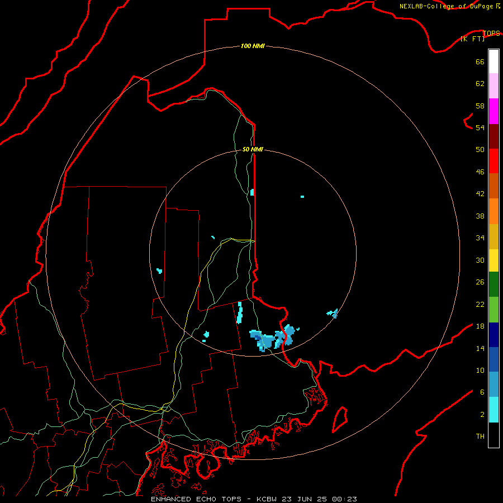Click the 38 legend value
Screen dimensions: 503x503
[480, 216]
